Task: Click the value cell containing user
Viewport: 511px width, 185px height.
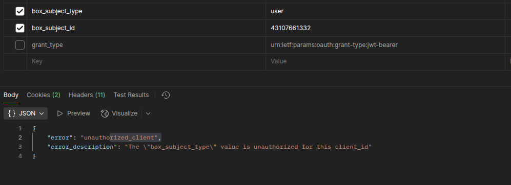Action: pos(385,11)
